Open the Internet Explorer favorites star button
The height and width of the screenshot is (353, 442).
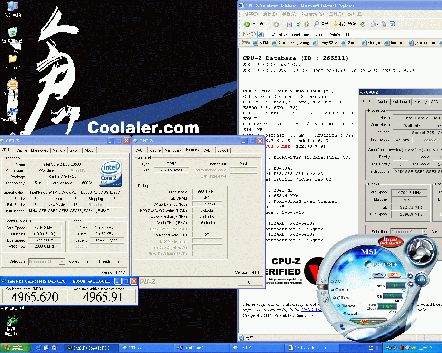(344, 24)
